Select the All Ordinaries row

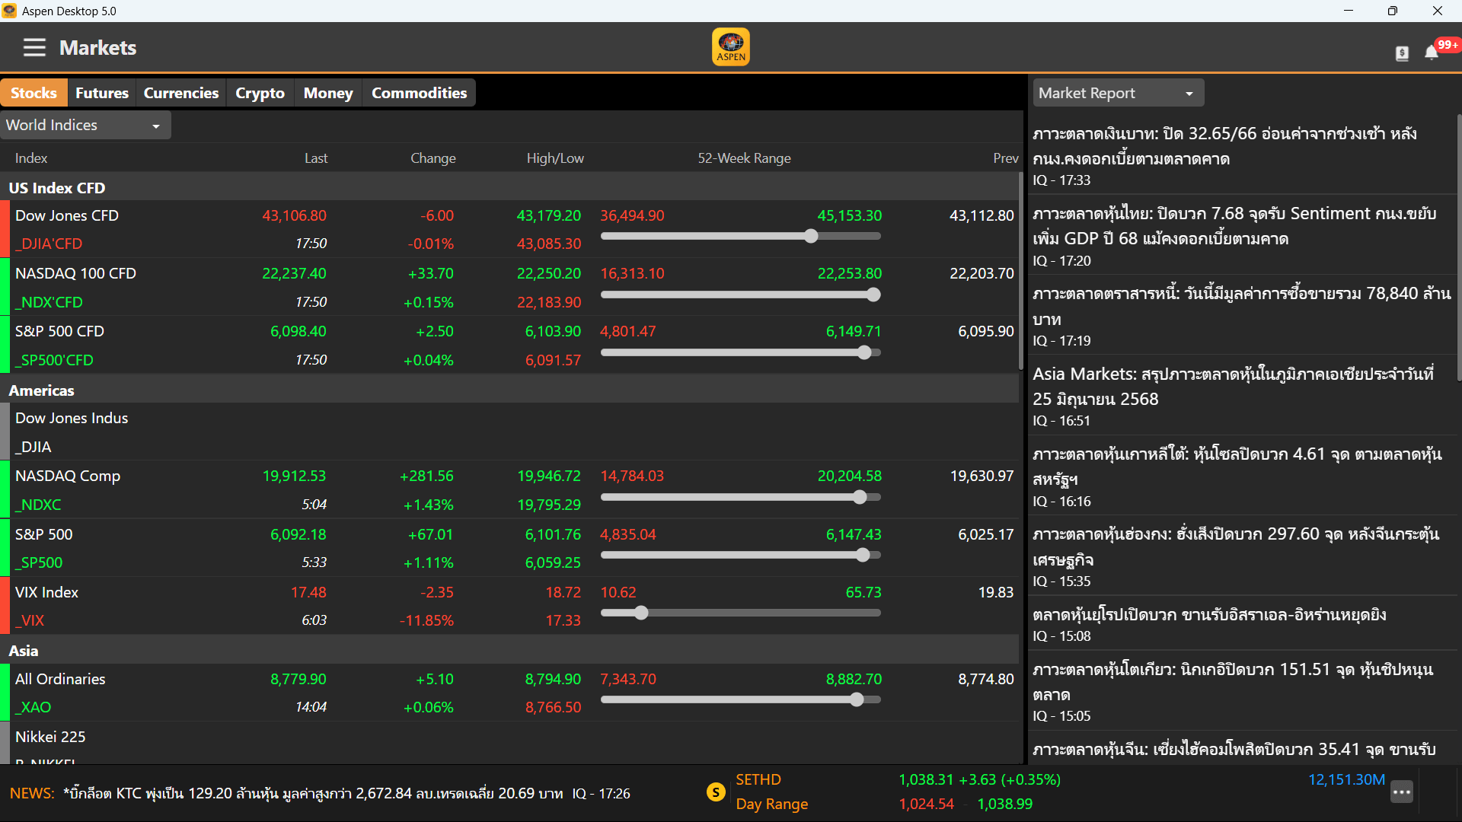tap(509, 693)
